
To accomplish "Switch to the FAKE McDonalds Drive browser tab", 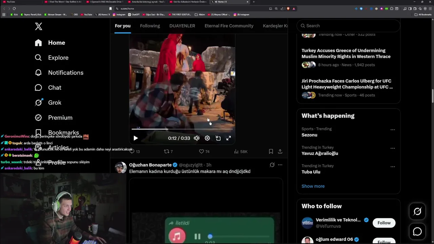I will coord(104,2).
